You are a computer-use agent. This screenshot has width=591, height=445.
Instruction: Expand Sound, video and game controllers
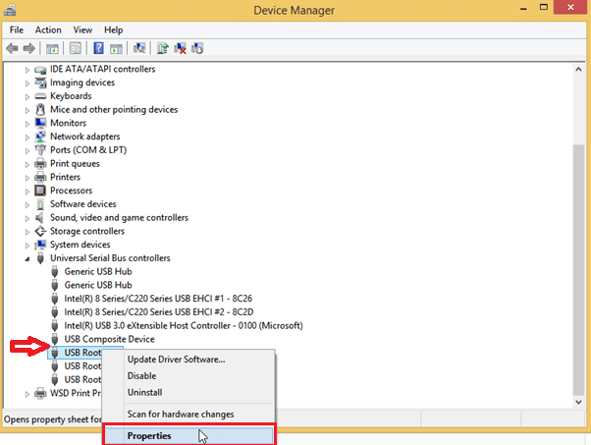pyautogui.click(x=27, y=218)
